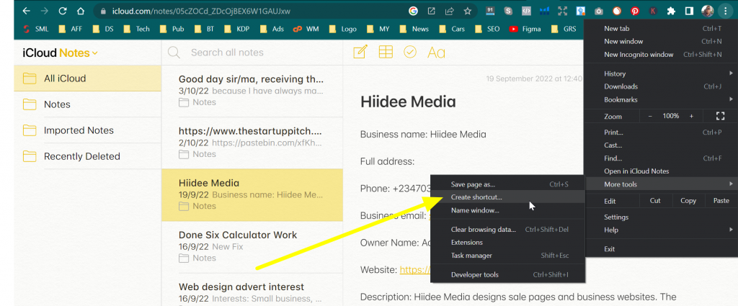Create a new note with compose icon
Image resolution: width=738 pixels, height=306 pixels.
point(360,52)
